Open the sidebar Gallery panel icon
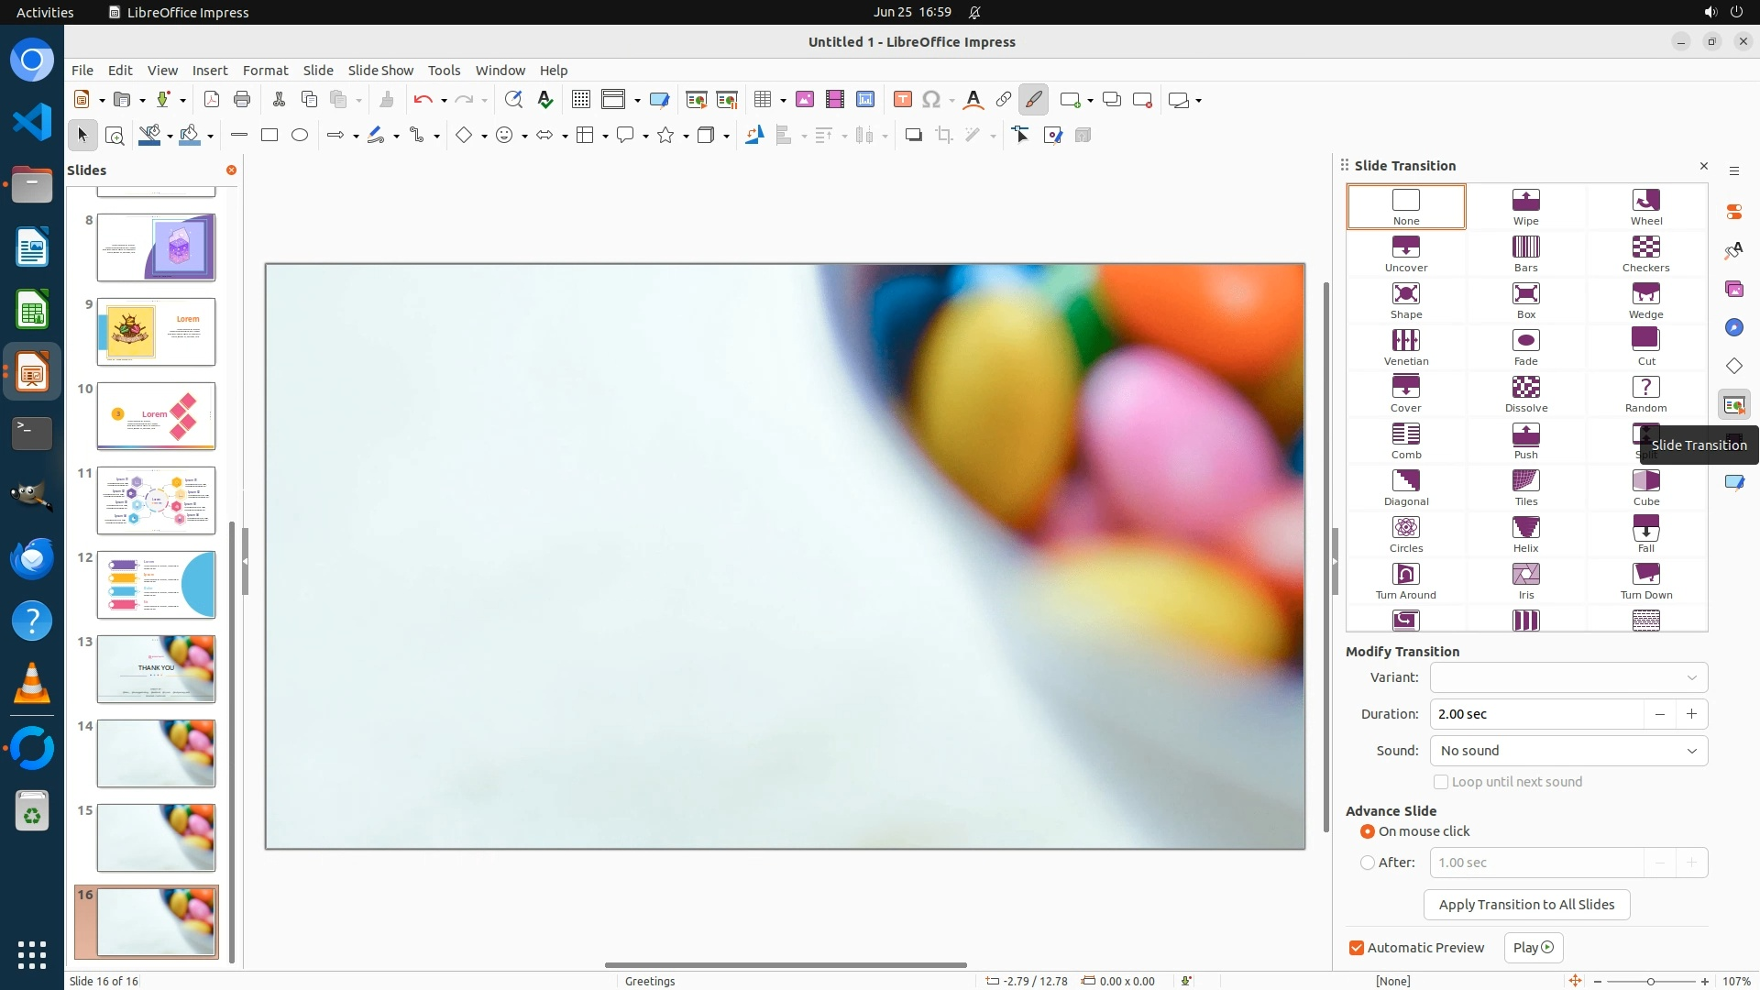Screen dimensions: 1760x990 1733,289
